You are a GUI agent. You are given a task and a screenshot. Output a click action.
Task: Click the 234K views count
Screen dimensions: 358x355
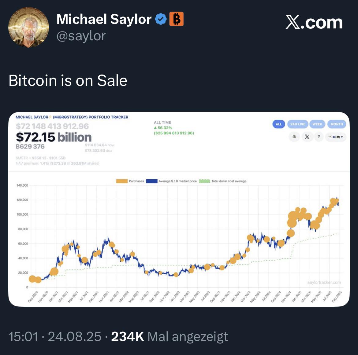127,337
